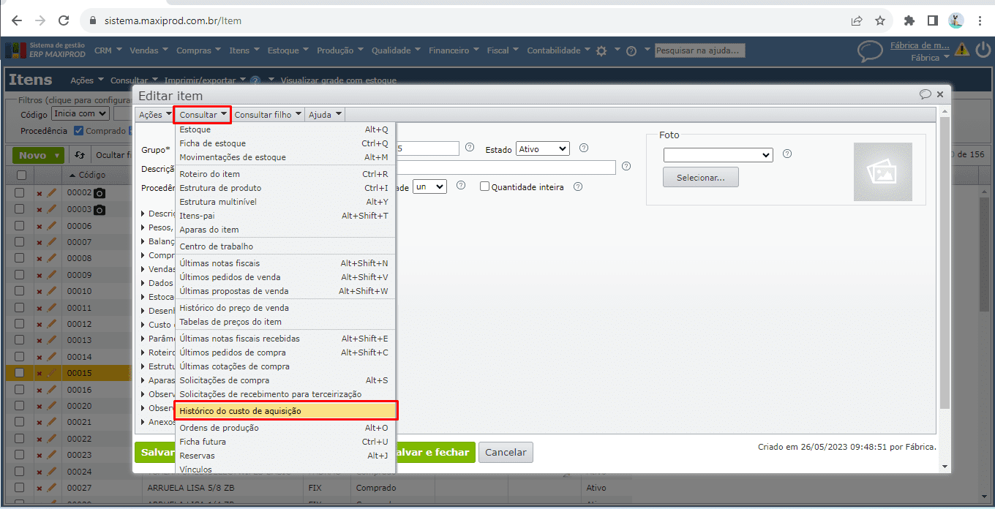Check the row checkbox for item 00021

(21, 422)
